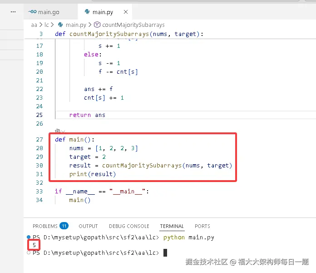Screen dimensions: 316x273
Task: Click line number 25 in the gutter
Action: (x=39, y=115)
